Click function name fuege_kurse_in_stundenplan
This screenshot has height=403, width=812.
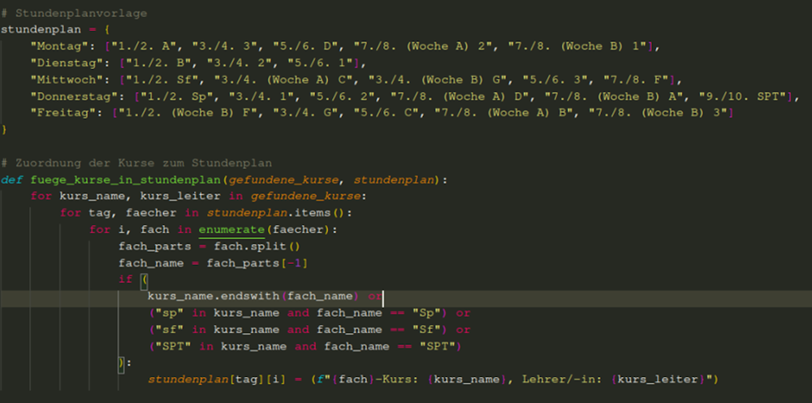point(125,180)
